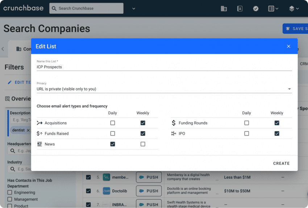
Task: Click the Salesforce Push button for Doctolib
Action: click(x=149, y=191)
